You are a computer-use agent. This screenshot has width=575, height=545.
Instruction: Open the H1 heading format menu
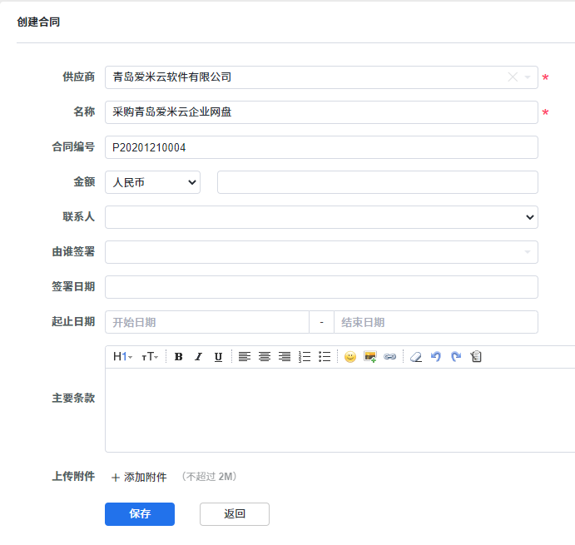(122, 356)
